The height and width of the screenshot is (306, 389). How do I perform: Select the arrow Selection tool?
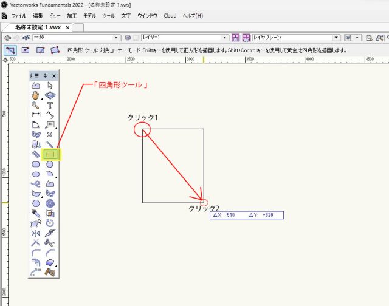tap(50, 86)
